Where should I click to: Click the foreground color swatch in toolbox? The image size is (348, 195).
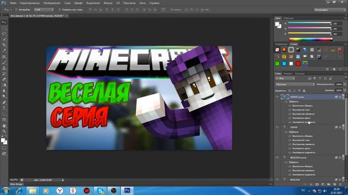tap(3, 140)
